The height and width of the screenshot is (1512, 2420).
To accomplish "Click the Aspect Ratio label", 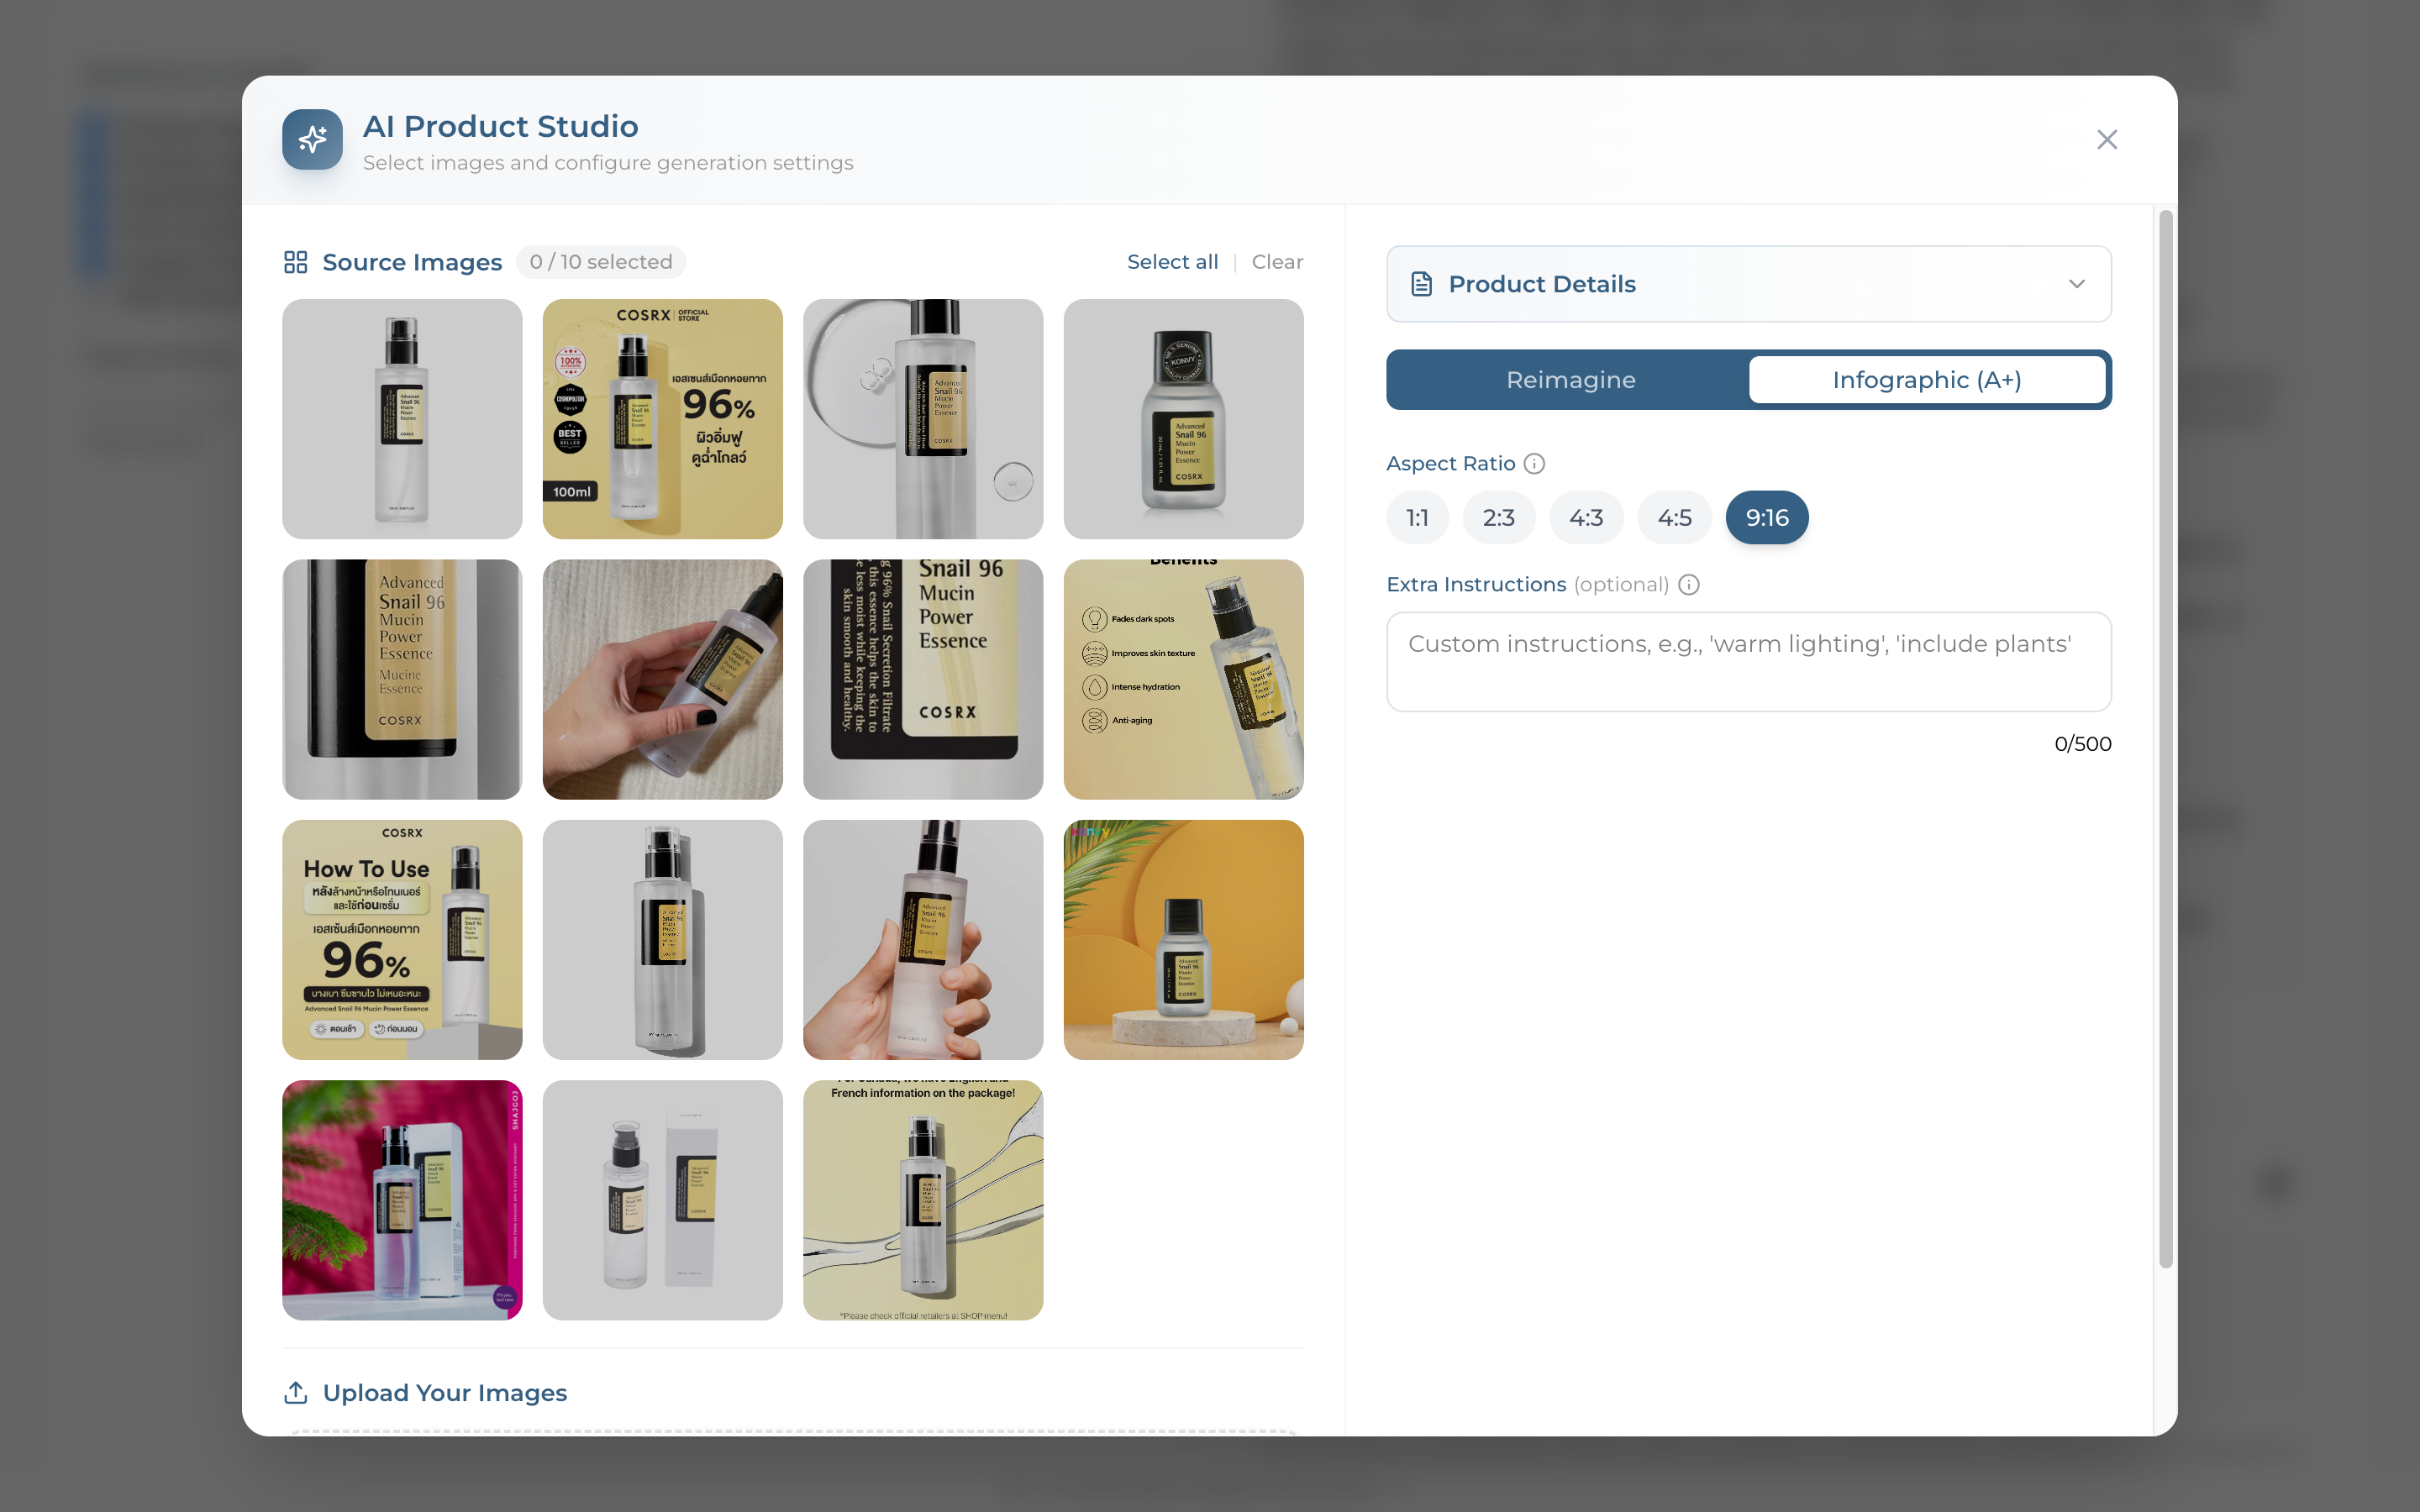I will coord(1451,464).
